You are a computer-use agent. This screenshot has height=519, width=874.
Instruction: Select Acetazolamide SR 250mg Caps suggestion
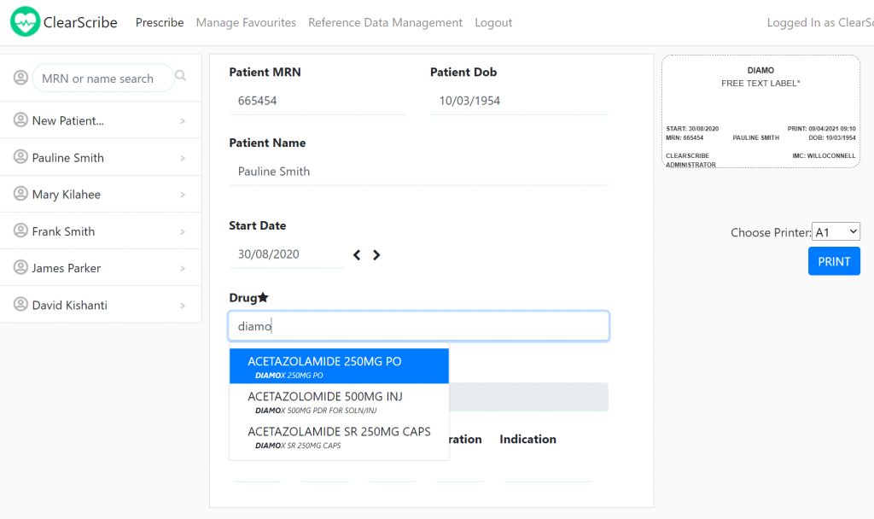click(339, 437)
